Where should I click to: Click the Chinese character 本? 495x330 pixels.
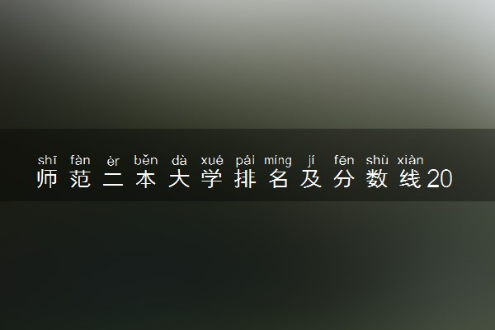coord(146,179)
